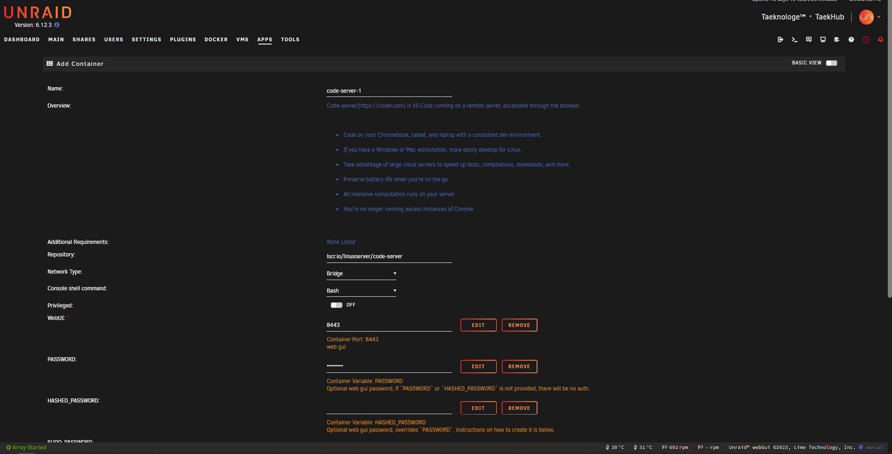Open the Network Type Bridge dropdown
The height and width of the screenshot is (454, 892).
click(x=361, y=274)
